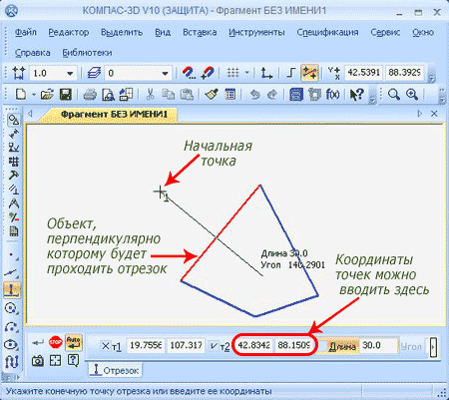Open the Инструменты menu
This screenshot has width=449, height=400.
click(256, 32)
